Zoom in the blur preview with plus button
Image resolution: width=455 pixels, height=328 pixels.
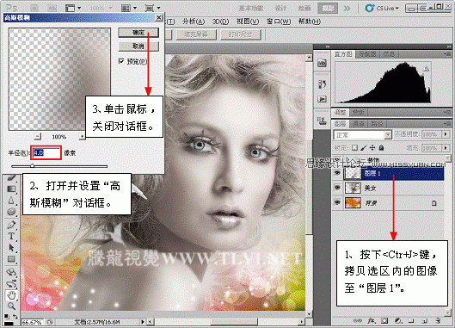coord(82,136)
